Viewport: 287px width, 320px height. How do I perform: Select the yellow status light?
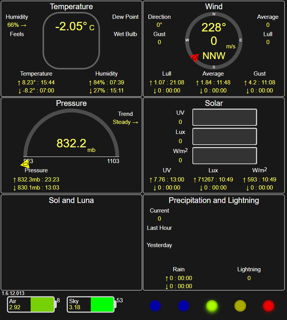[240, 305]
